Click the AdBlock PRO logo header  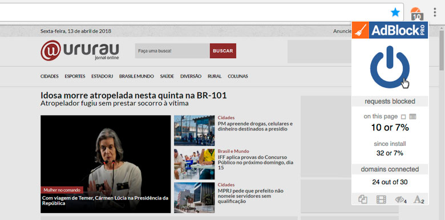(x=390, y=30)
